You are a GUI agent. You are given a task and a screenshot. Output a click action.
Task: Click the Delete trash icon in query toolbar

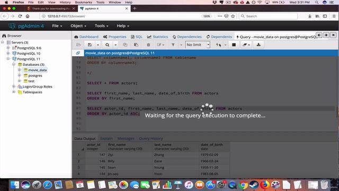point(148,45)
